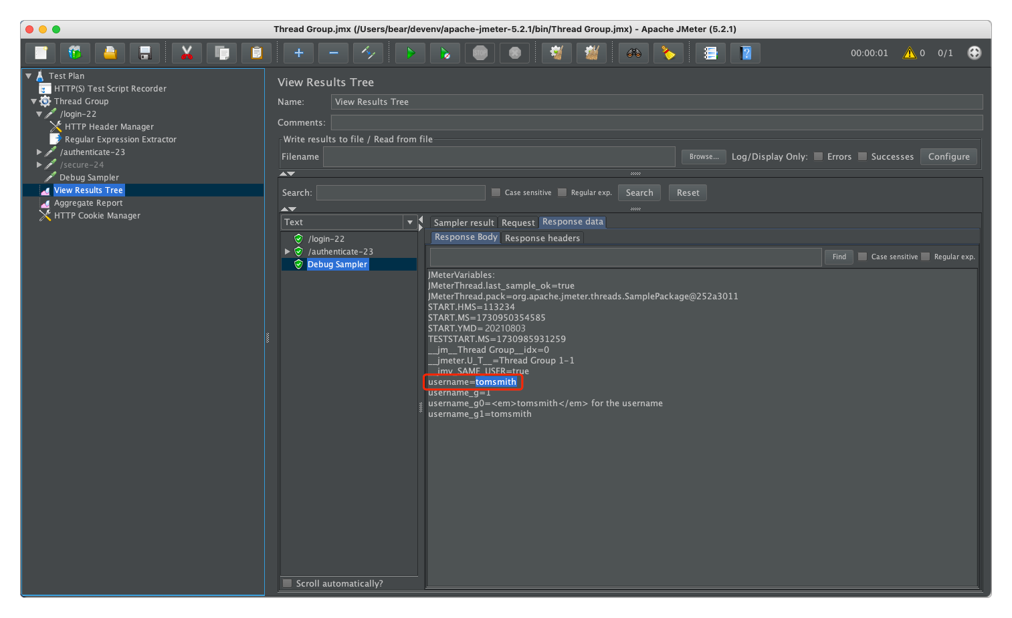Select the Response data tab
Screen dimensions: 1012x618
[x=573, y=222]
